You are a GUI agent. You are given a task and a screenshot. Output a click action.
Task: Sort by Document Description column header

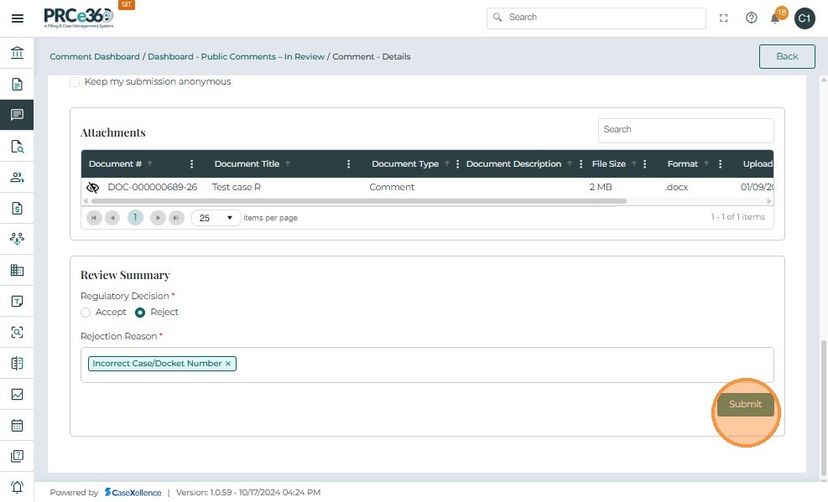(513, 164)
